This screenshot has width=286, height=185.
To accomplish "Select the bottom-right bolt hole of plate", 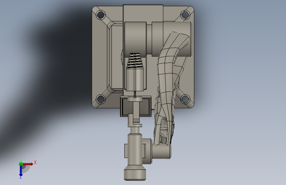I will point(185,99).
